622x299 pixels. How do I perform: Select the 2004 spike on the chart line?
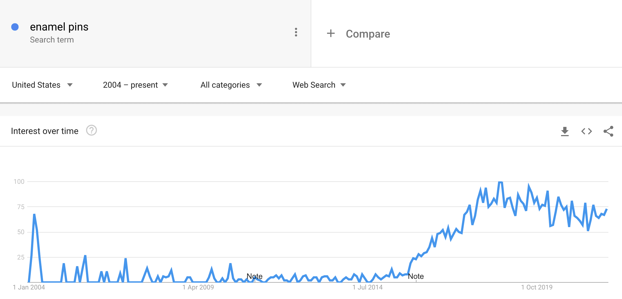(34, 215)
